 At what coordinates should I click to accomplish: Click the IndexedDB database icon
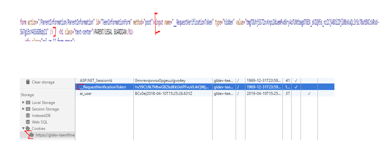pyautogui.click(x=28, y=115)
